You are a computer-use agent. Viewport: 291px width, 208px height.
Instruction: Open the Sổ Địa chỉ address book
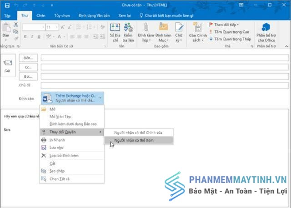tap(115, 32)
